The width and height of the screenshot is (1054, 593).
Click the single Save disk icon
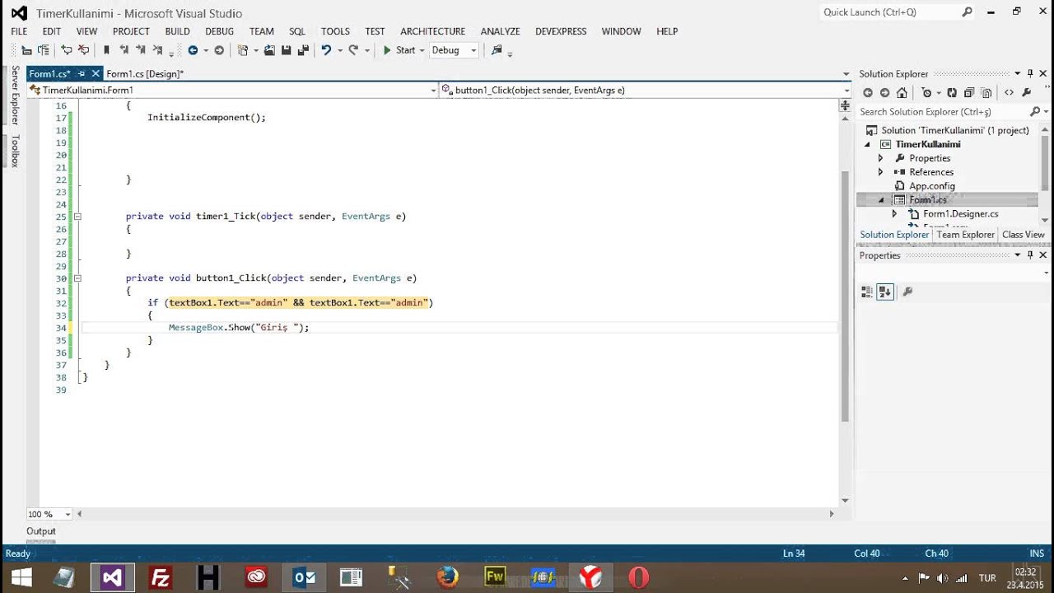(286, 50)
